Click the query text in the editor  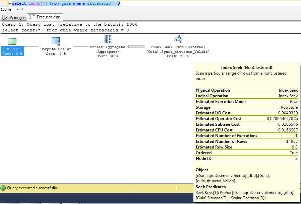66,3
